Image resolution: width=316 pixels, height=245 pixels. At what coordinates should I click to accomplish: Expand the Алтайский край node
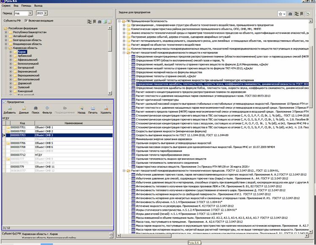6,36
